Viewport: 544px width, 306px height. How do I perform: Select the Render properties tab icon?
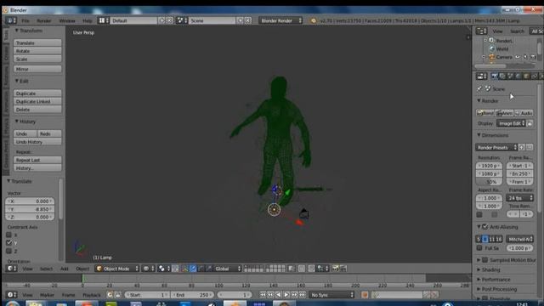(494, 76)
